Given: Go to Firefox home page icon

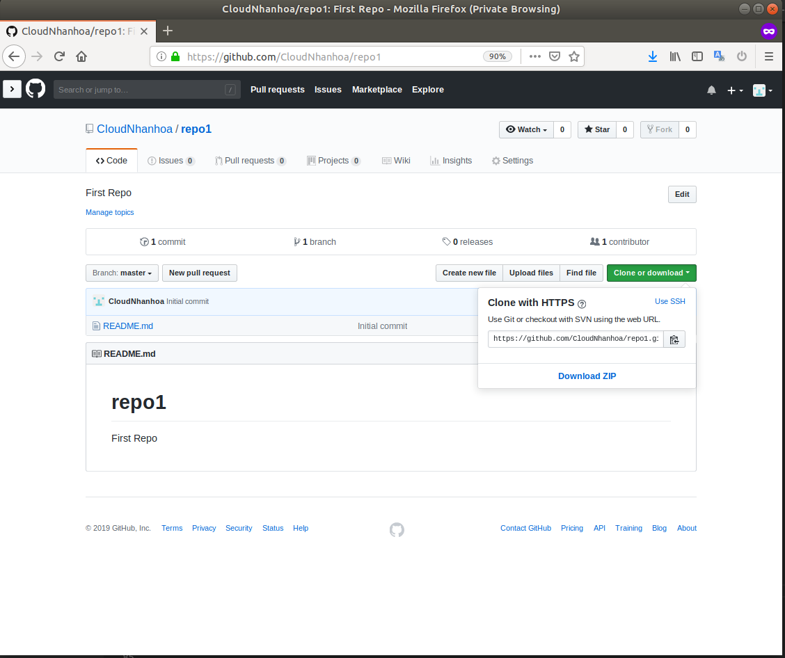Looking at the screenshot, I should click(x=81, y=56).
